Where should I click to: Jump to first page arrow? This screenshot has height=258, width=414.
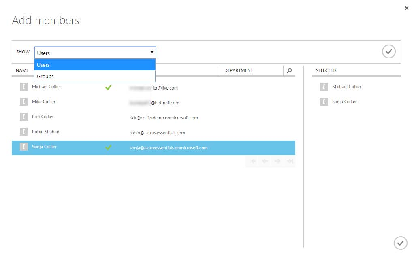click(x=252, y=161)
